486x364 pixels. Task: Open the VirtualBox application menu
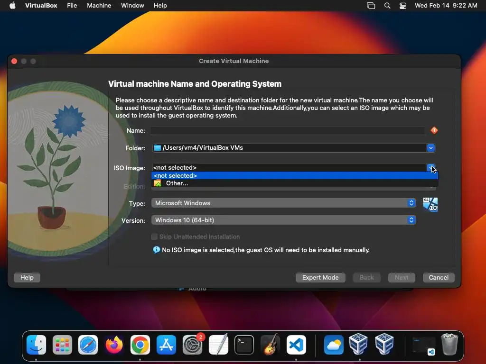[x=41, y=5]
